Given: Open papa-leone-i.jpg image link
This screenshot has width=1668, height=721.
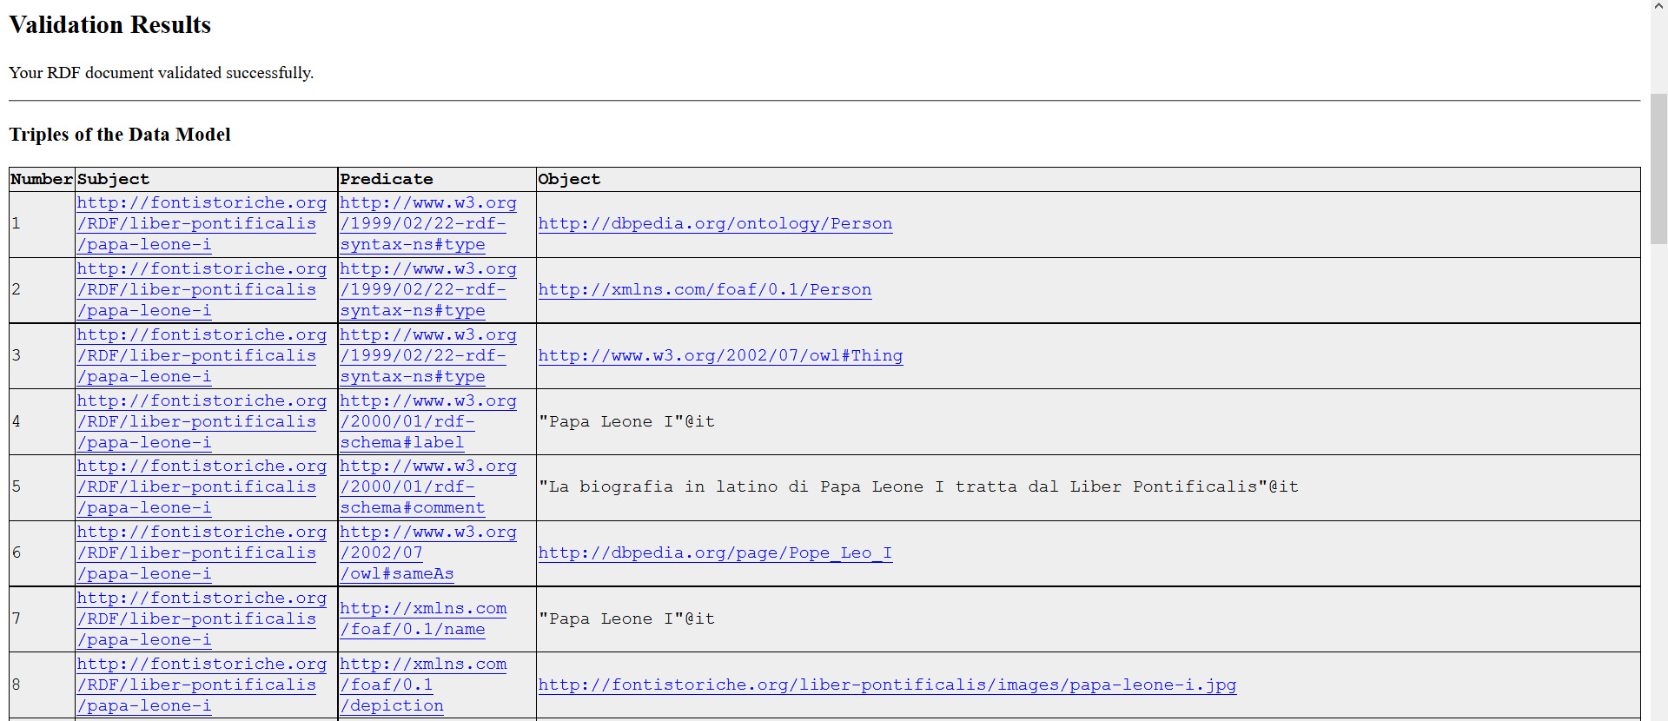Looking at the screenshot, I should point(887,685).
